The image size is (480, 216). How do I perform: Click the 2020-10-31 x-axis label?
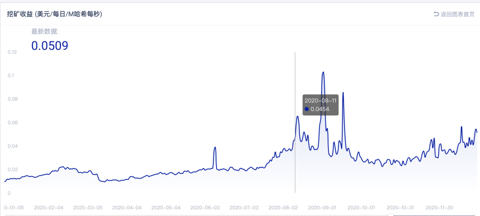click(400, 208)
